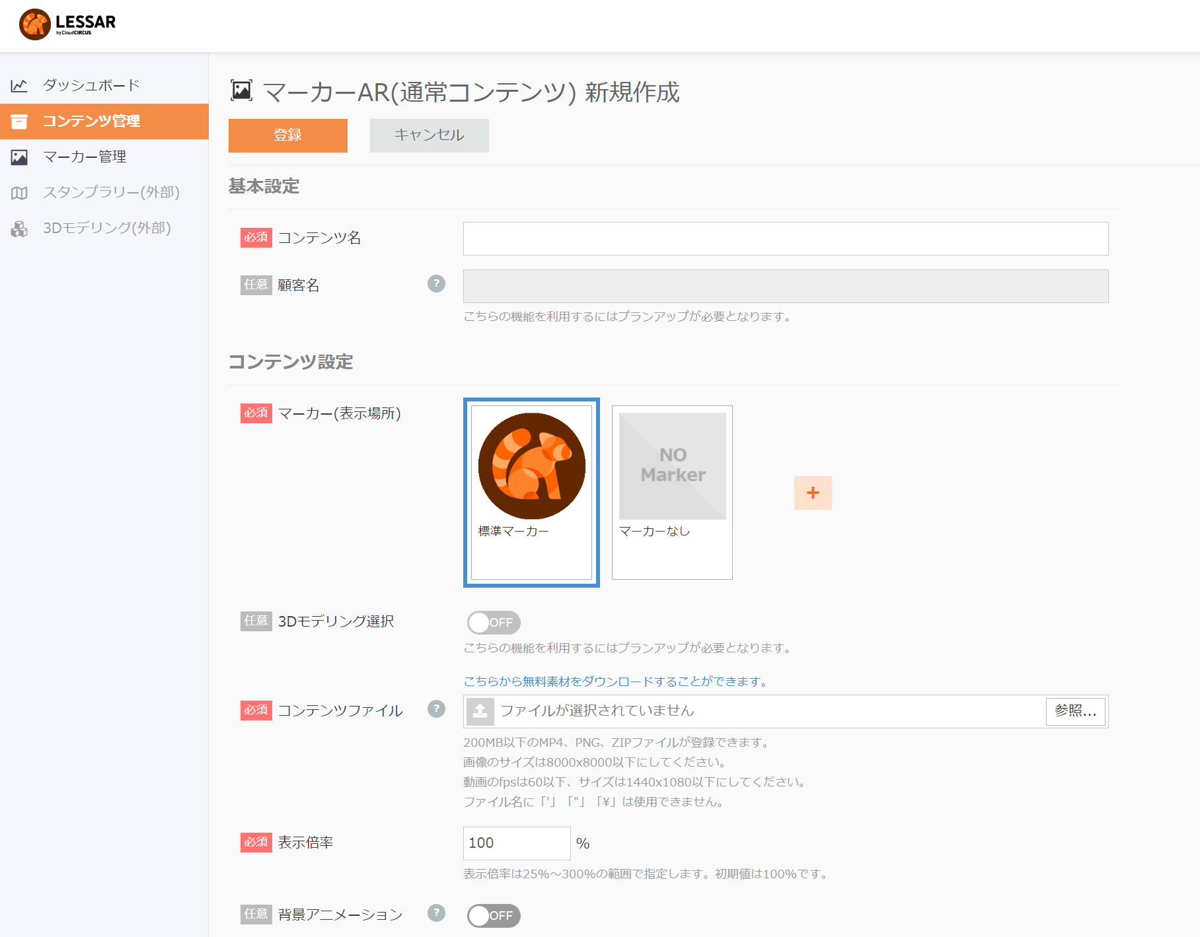The width and height of the screenshot is (1200, 937).
Task: Click the LESSAR logo icon
Action: pyautogui.click(x=34, y=24)
